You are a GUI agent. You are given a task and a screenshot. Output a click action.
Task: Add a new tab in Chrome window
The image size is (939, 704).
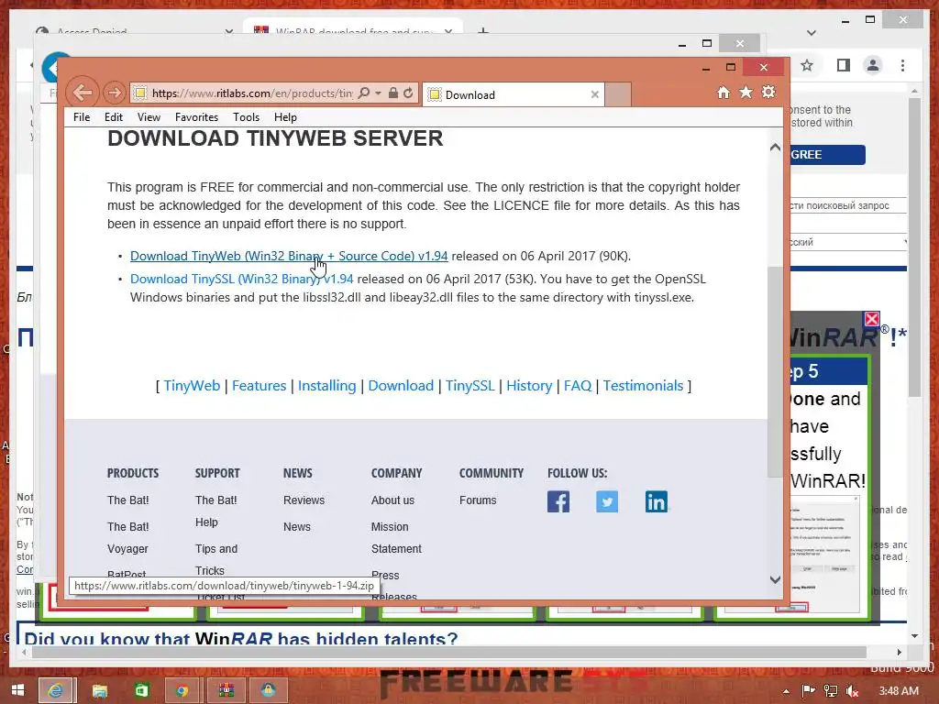pos(483,30)
